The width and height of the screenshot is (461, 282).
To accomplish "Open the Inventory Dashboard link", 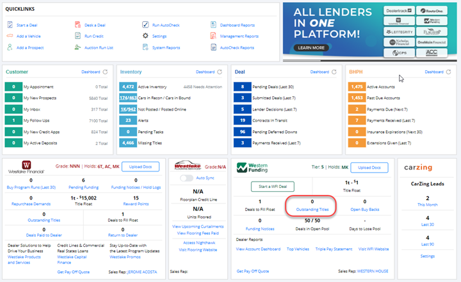I will [205, 72].
